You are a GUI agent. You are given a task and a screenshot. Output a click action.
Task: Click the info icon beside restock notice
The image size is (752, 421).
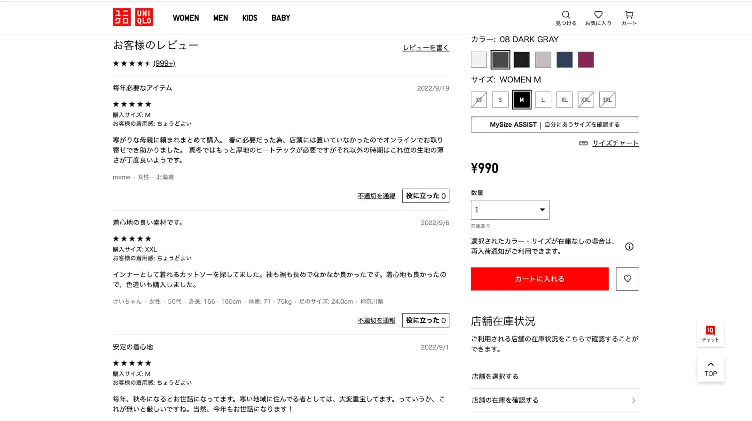(629, 246)
